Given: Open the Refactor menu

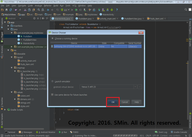Looking at the screenshot, I should (x=48, y=6).
